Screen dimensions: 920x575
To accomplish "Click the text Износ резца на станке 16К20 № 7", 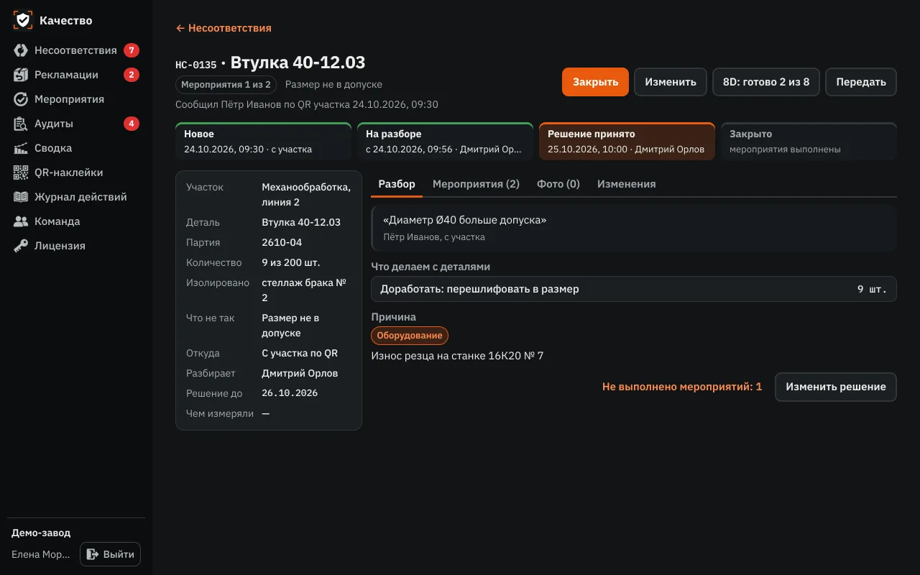I will 457,355.
